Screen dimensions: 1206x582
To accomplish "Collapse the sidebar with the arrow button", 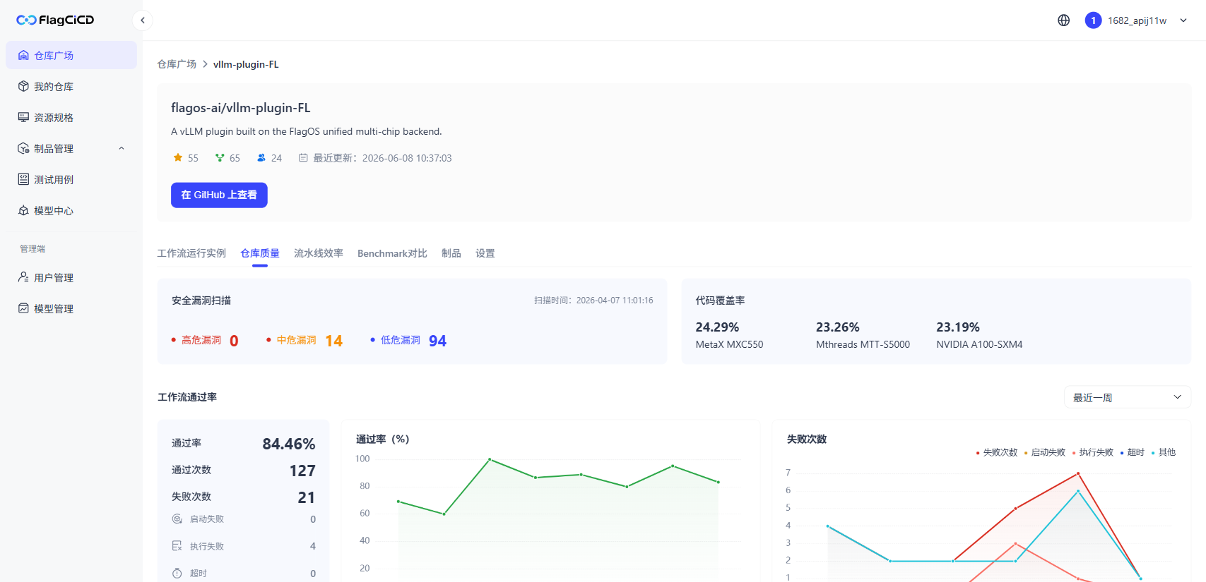I will pos(143,20).
